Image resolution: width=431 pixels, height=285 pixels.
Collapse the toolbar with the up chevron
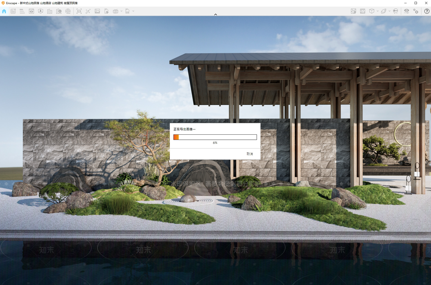(x=215, y=15)
